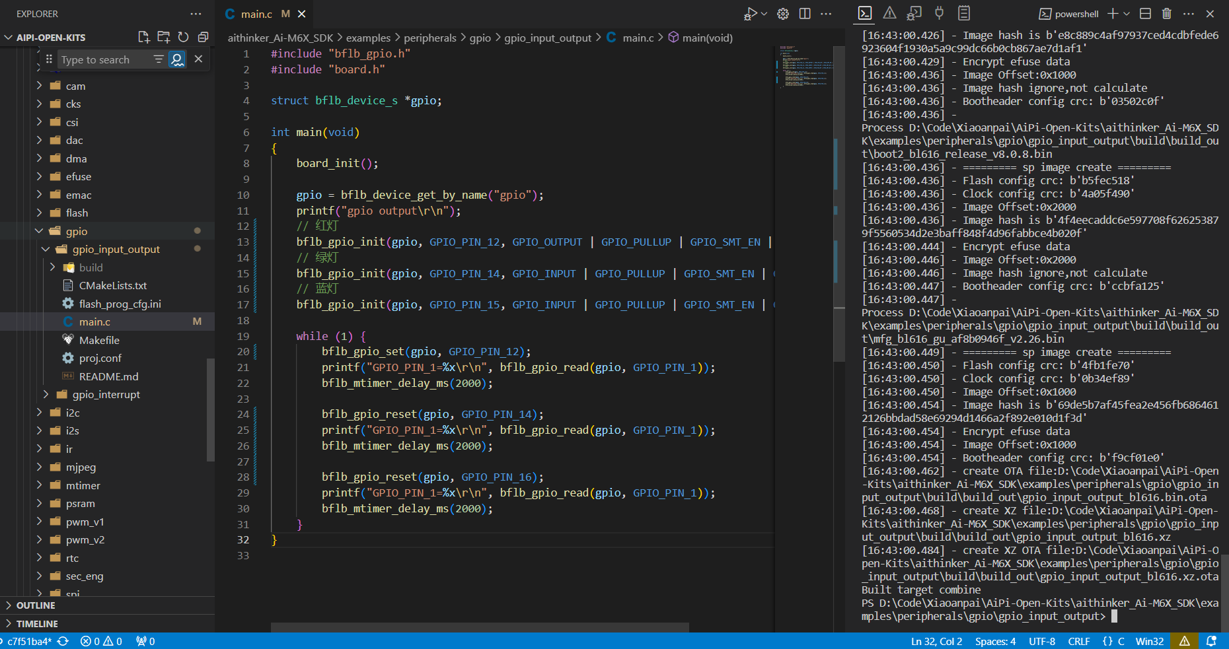Click the Win32 configuration status item
The image size is (1229, 649).
(1150, 641)
